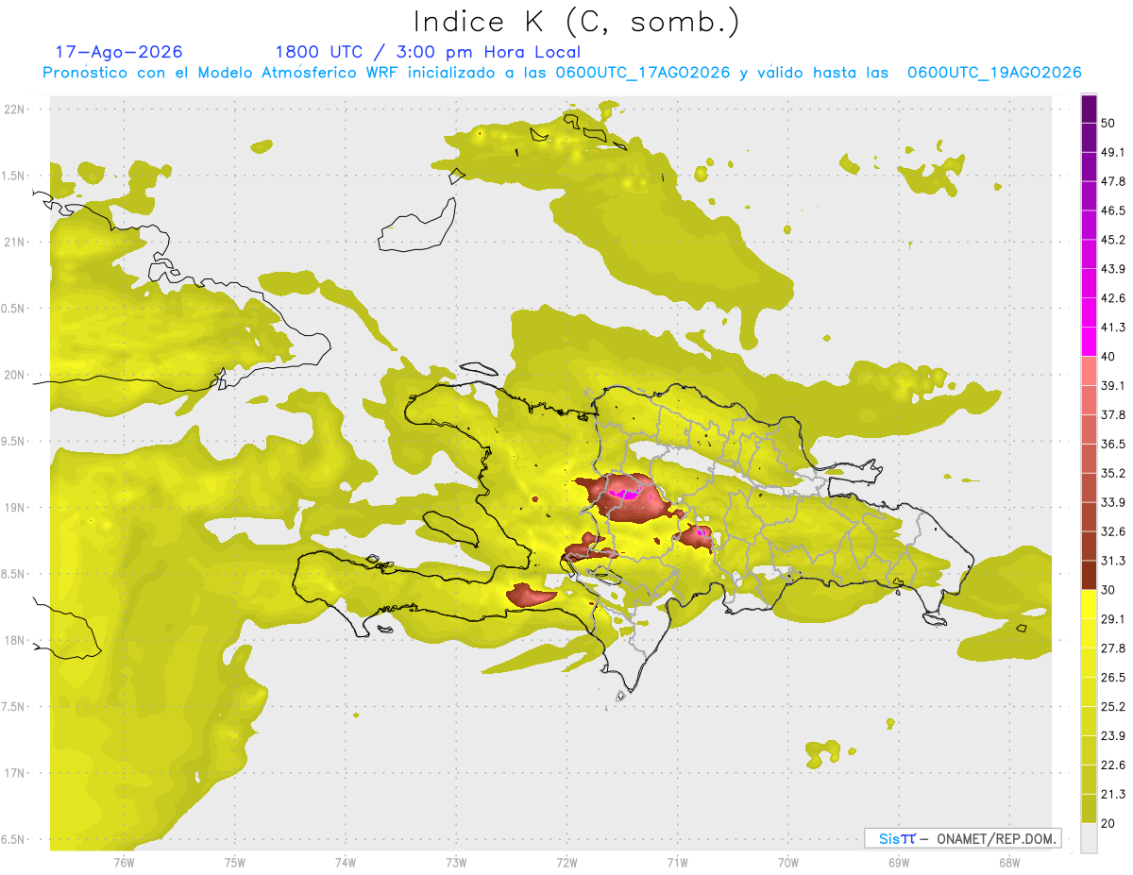
Task: Click the colorbar value "45.2"
Action: coord(1113,240)
